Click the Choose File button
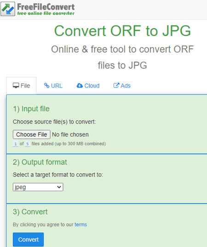 click(x=32, y=135)
